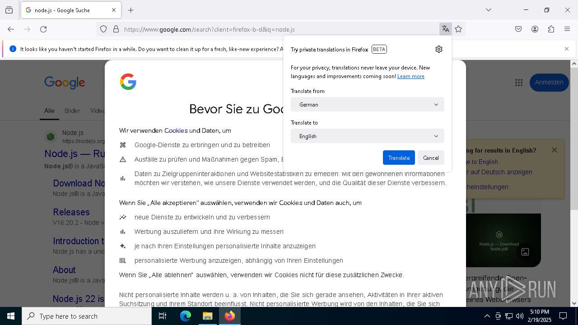Click the taskbar search box
The image size is (578, 325).
[x=87, y=316]
